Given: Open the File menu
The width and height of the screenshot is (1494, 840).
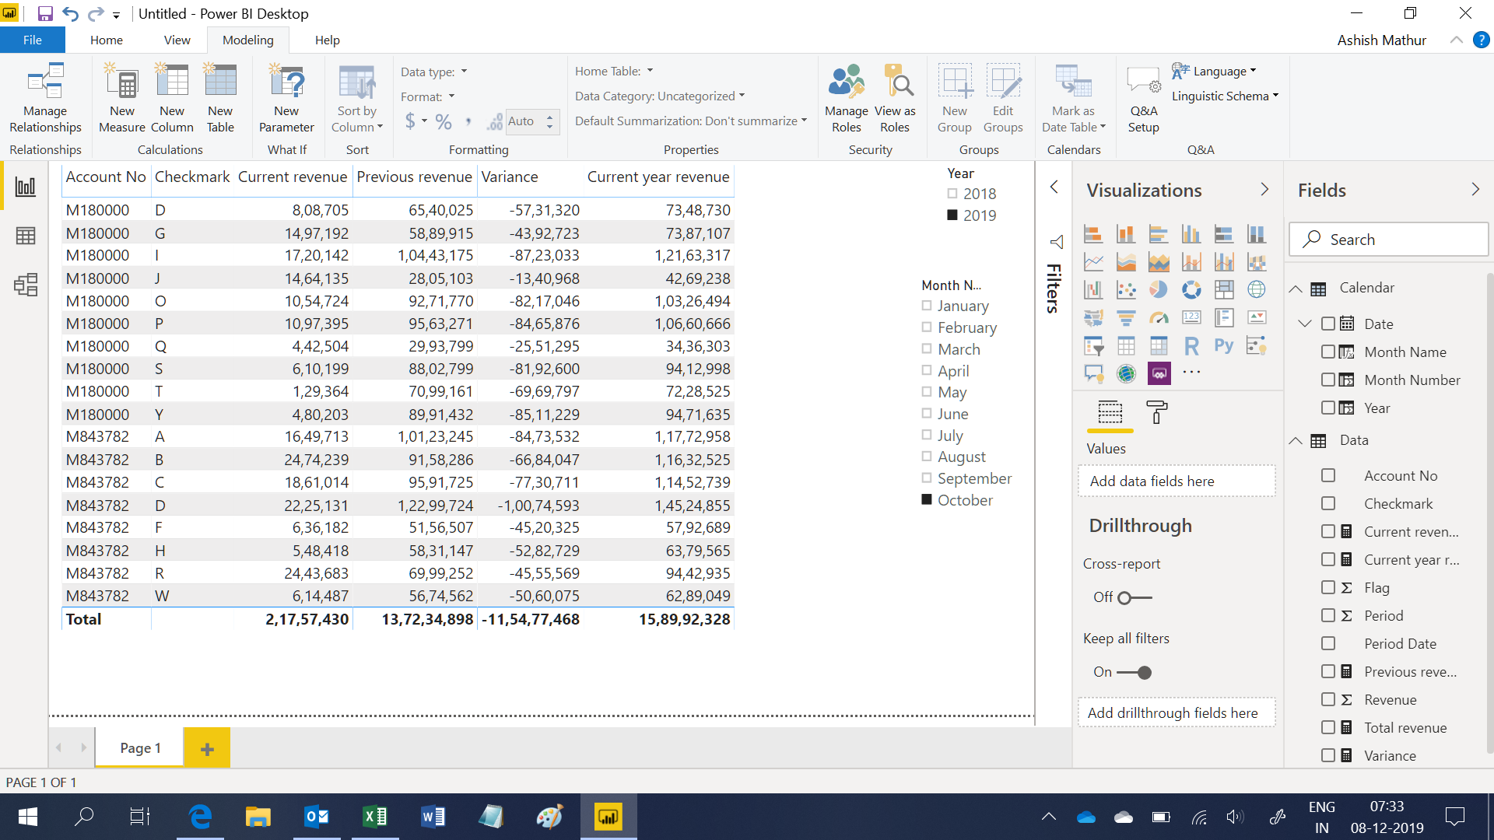Looking at the screenshot, I should 33,40.
